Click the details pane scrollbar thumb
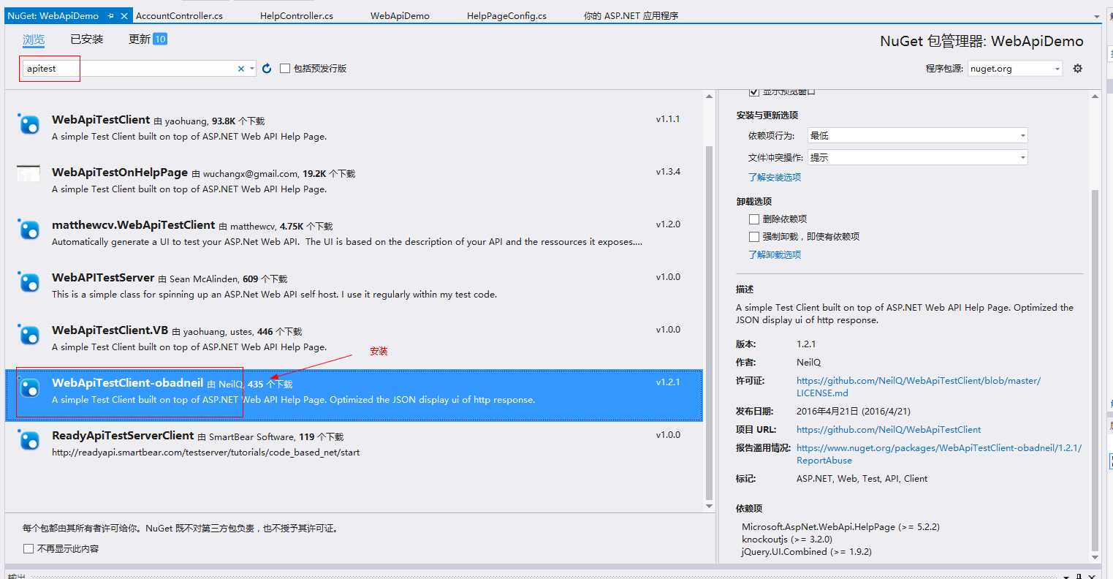Viewport: 1113px width, 579px height. (x=1094, y=369)
